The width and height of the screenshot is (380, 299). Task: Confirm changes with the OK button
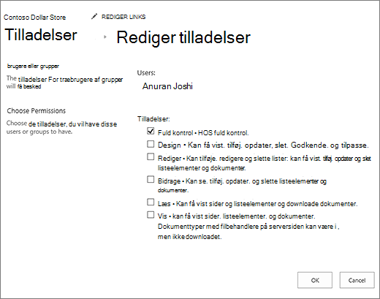click(x=315, y=280)
